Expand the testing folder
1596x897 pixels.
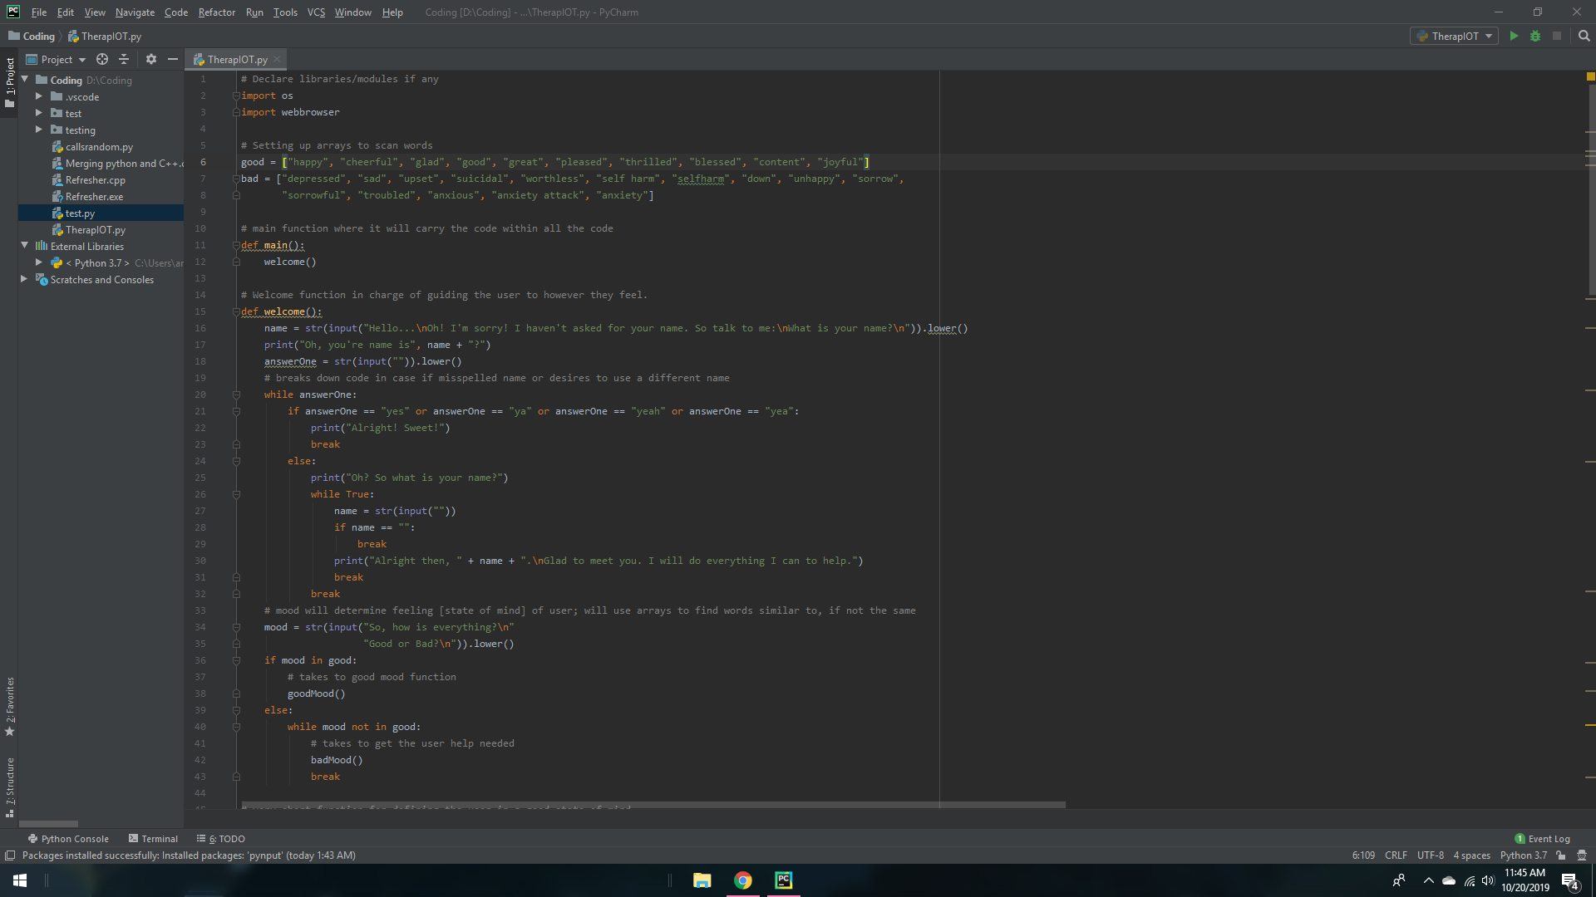click(38, 130)
